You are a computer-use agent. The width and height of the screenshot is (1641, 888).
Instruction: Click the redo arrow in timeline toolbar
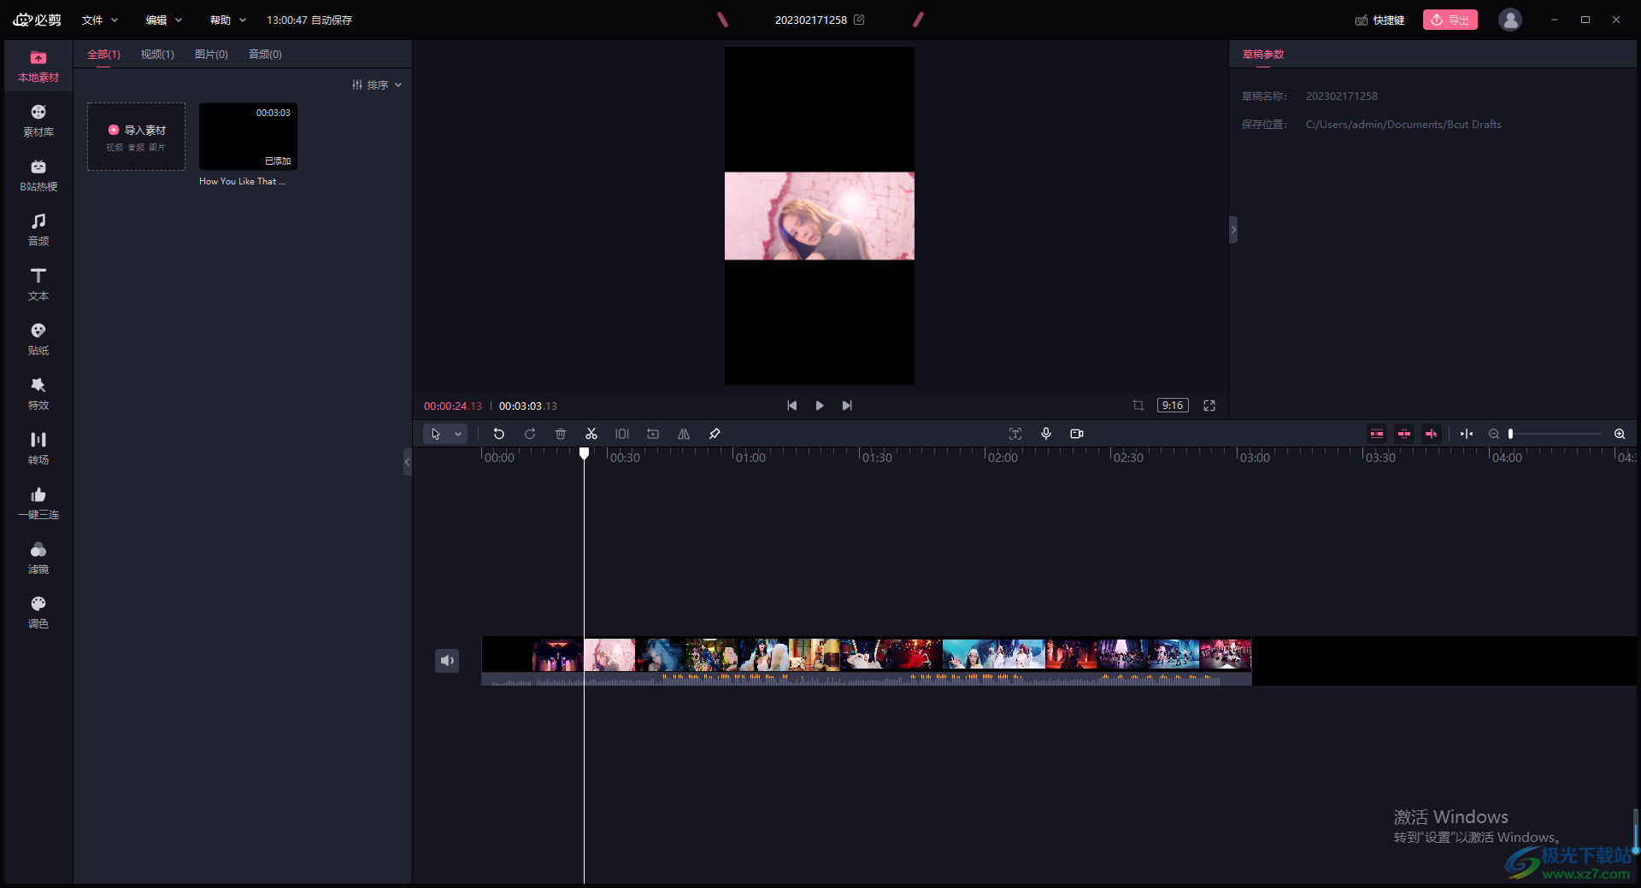530,434
